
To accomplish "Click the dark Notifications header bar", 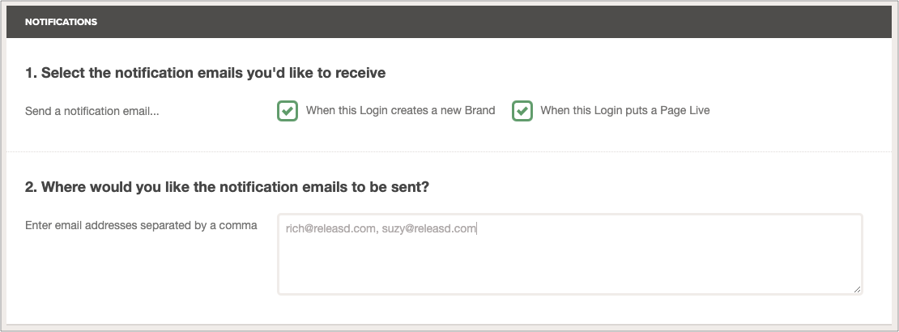I will point(486,22).
